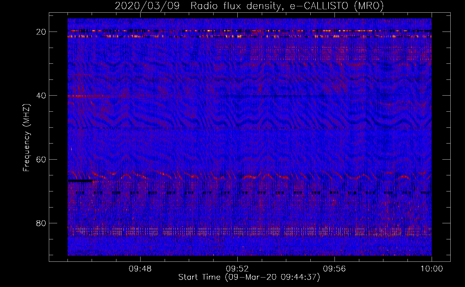Click the '09:52' time tick label
The height and width of the screenshot is (287, 465).
pyautogui.click(x=237, y=269)
